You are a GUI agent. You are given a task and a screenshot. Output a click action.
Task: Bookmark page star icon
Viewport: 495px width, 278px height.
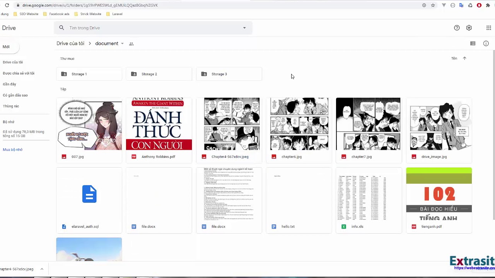[433, 5]
